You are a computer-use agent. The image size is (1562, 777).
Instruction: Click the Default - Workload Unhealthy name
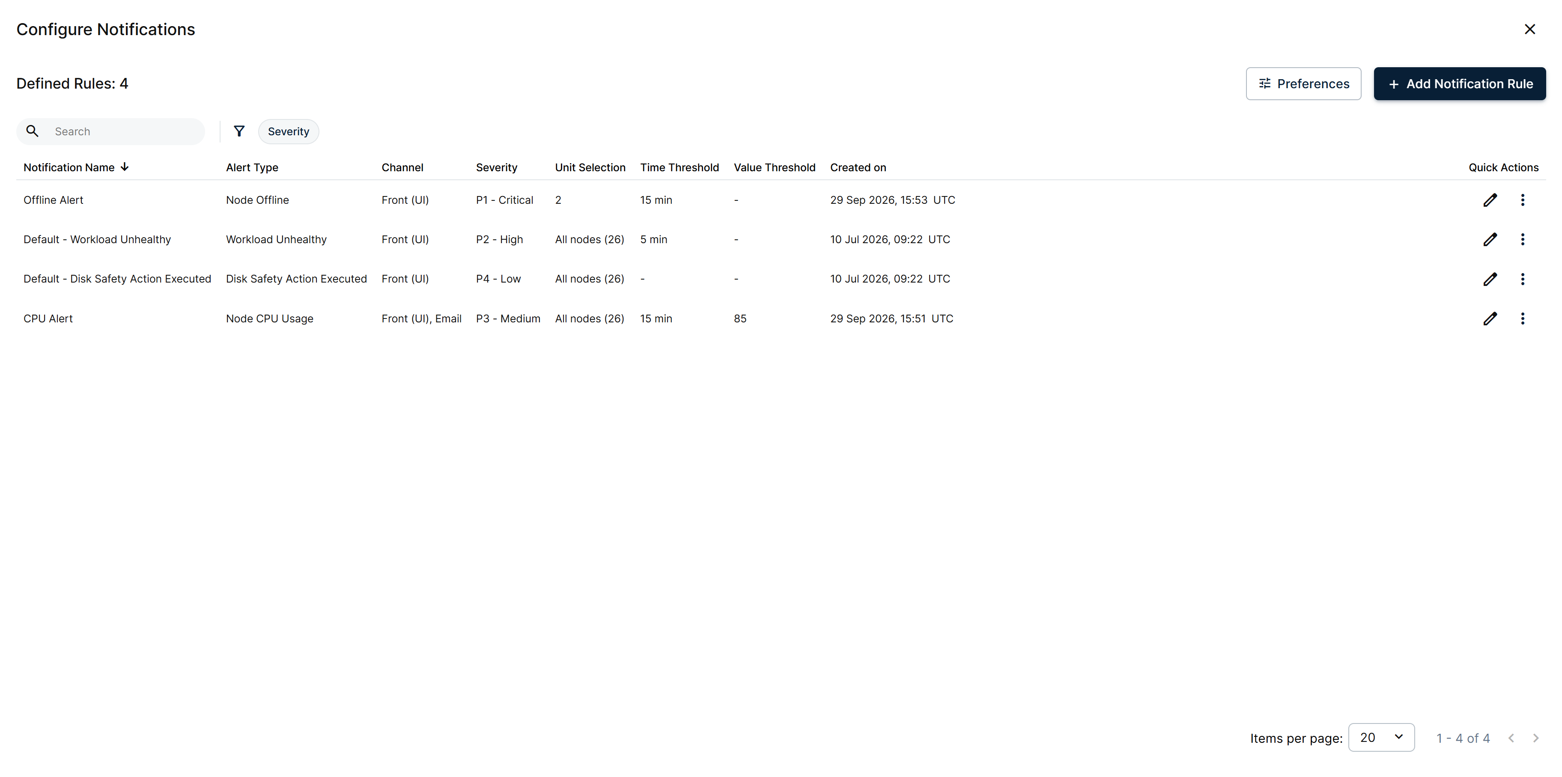tap(97, 239)
